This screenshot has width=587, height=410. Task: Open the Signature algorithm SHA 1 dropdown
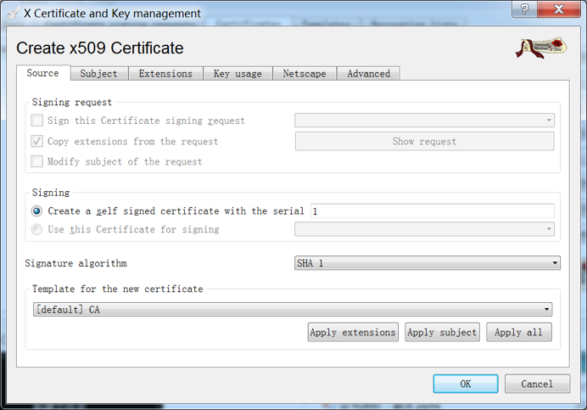427,263
